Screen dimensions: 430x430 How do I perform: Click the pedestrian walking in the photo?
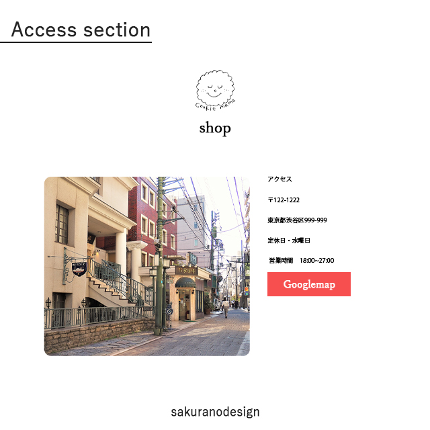226,308
